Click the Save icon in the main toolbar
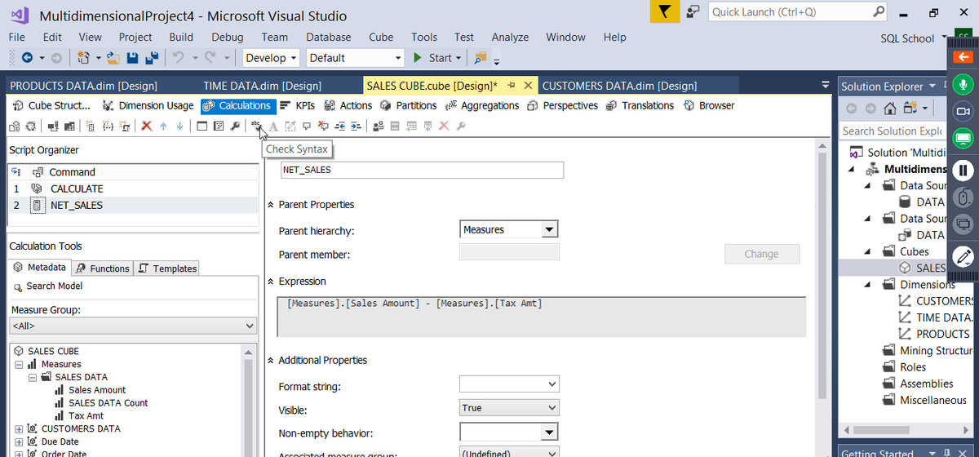Screen dimensions: 979x457 tap(133, 58)
